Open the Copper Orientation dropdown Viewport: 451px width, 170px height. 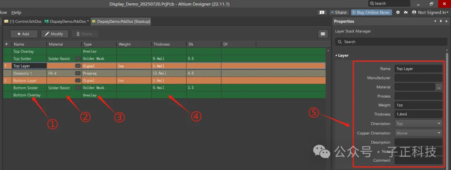coord(418,133)
